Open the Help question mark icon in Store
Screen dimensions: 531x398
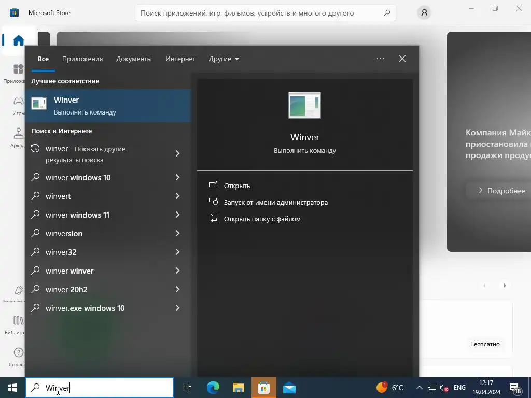pyautogui.click(x=18, y=352)
